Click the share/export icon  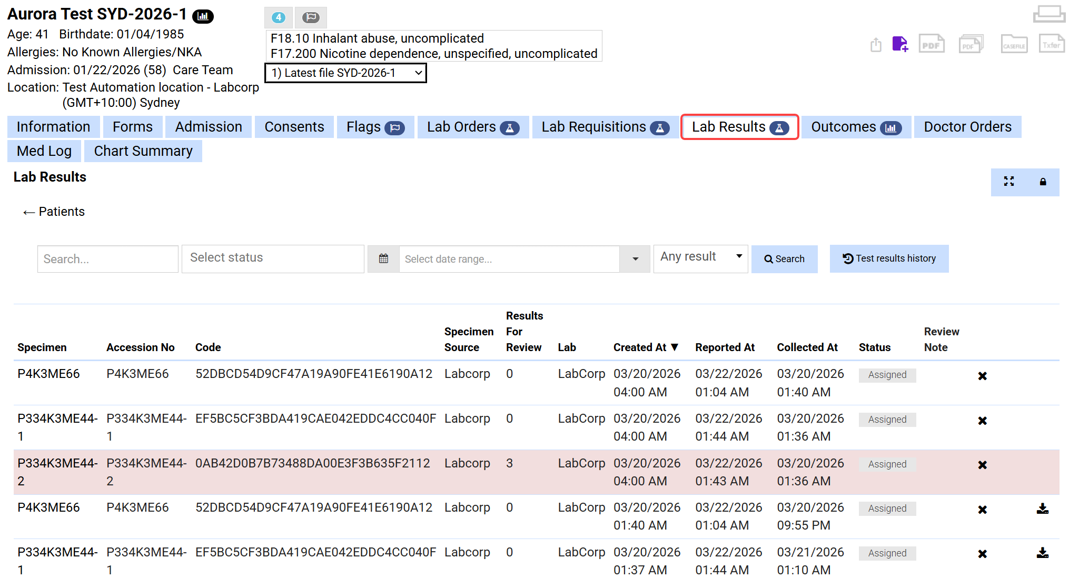[876, 45]
